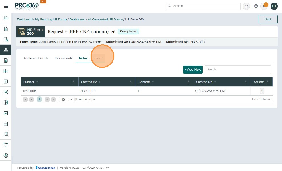Screen dimensions: 282x171
Task: Click the PRCe360 logo
Action: [27, 6]
